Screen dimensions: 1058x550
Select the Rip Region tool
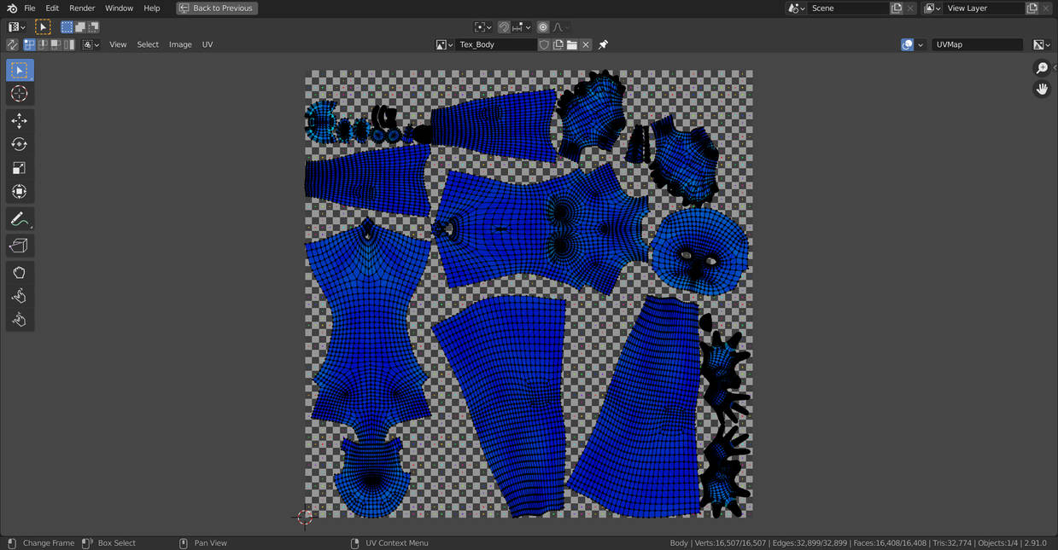(x=19, y=246)
